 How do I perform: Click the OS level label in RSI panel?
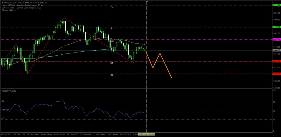click(3, 119)
